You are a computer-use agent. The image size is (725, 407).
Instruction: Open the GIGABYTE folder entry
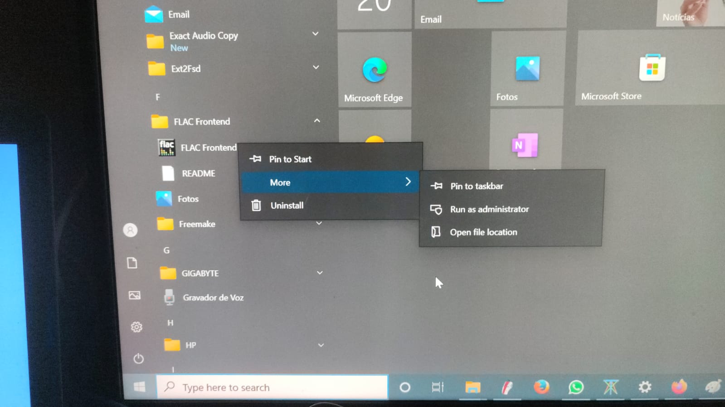(x=190, y=273)
